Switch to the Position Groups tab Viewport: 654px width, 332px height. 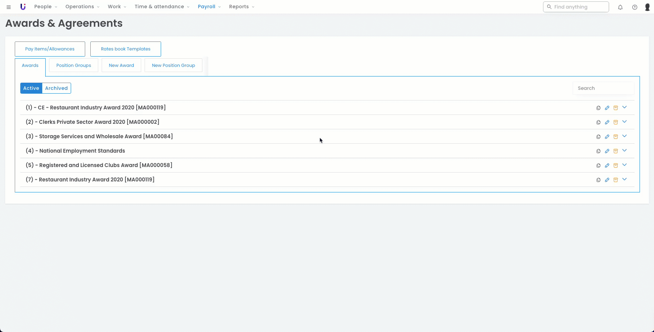[74, 66]
